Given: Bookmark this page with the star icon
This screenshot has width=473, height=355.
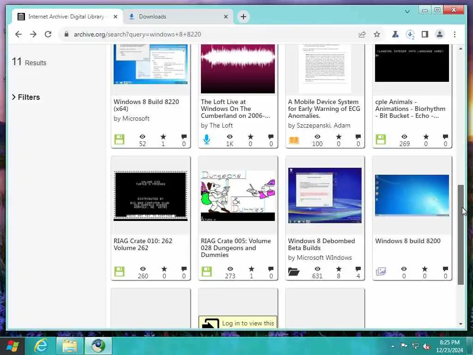Looking at the screenshot, I should click(x=377, y=34).
